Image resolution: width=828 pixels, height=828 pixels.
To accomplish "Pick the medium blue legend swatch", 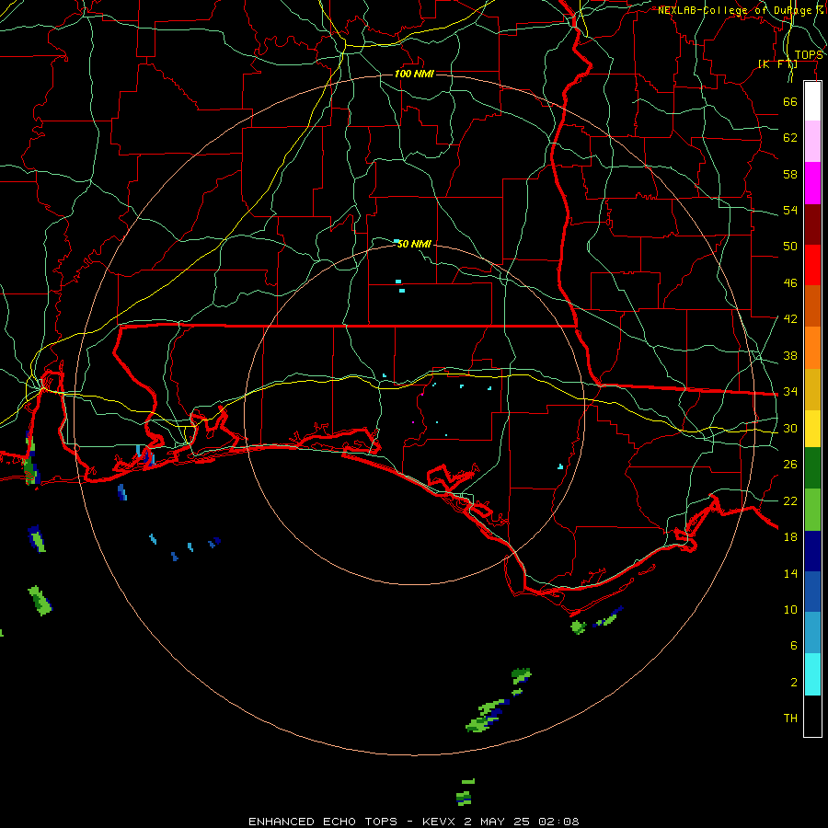I will (812, 592).
